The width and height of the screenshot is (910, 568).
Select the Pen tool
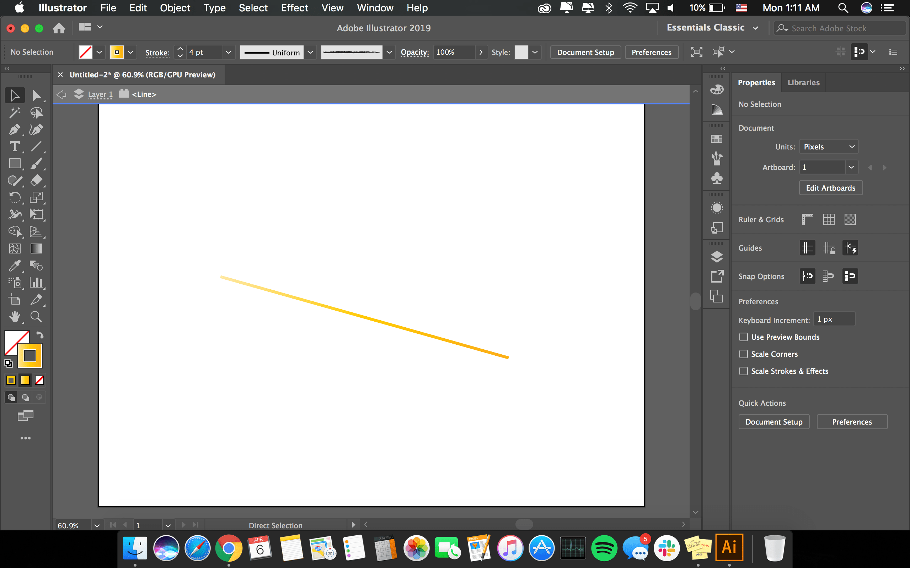pos(15,130)
